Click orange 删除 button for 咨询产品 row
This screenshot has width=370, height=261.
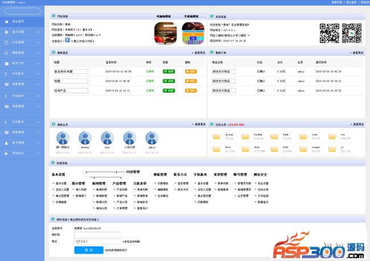(x=191, y=90)
